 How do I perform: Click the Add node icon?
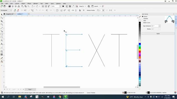tap(15, 10)
